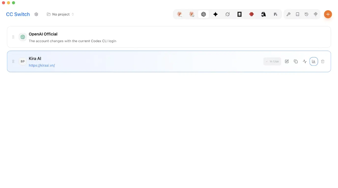
Task: Click the folder icon beside No project
Action: click(49, 14)
